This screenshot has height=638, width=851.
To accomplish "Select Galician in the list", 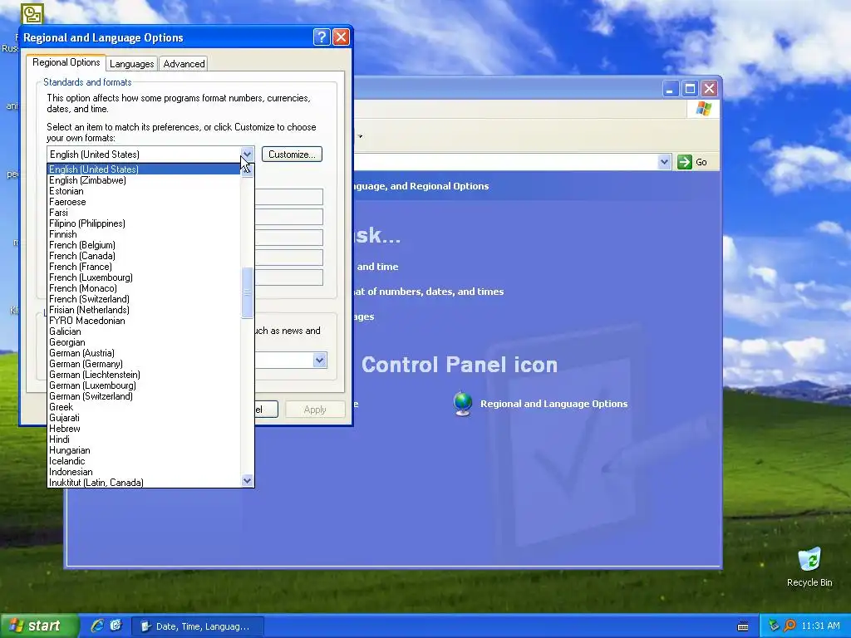I will click(x=144, y=331).
